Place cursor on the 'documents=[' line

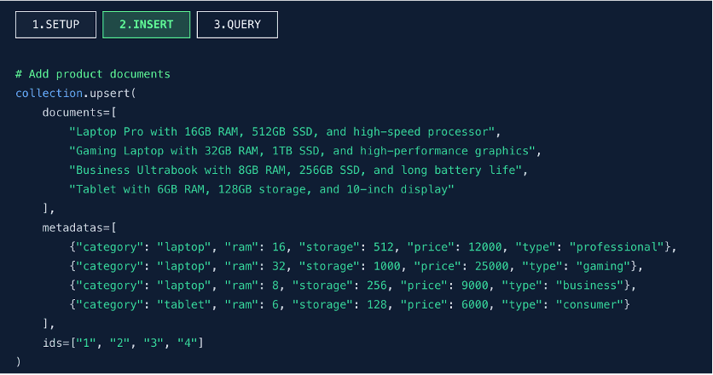[x=79, y=112]
